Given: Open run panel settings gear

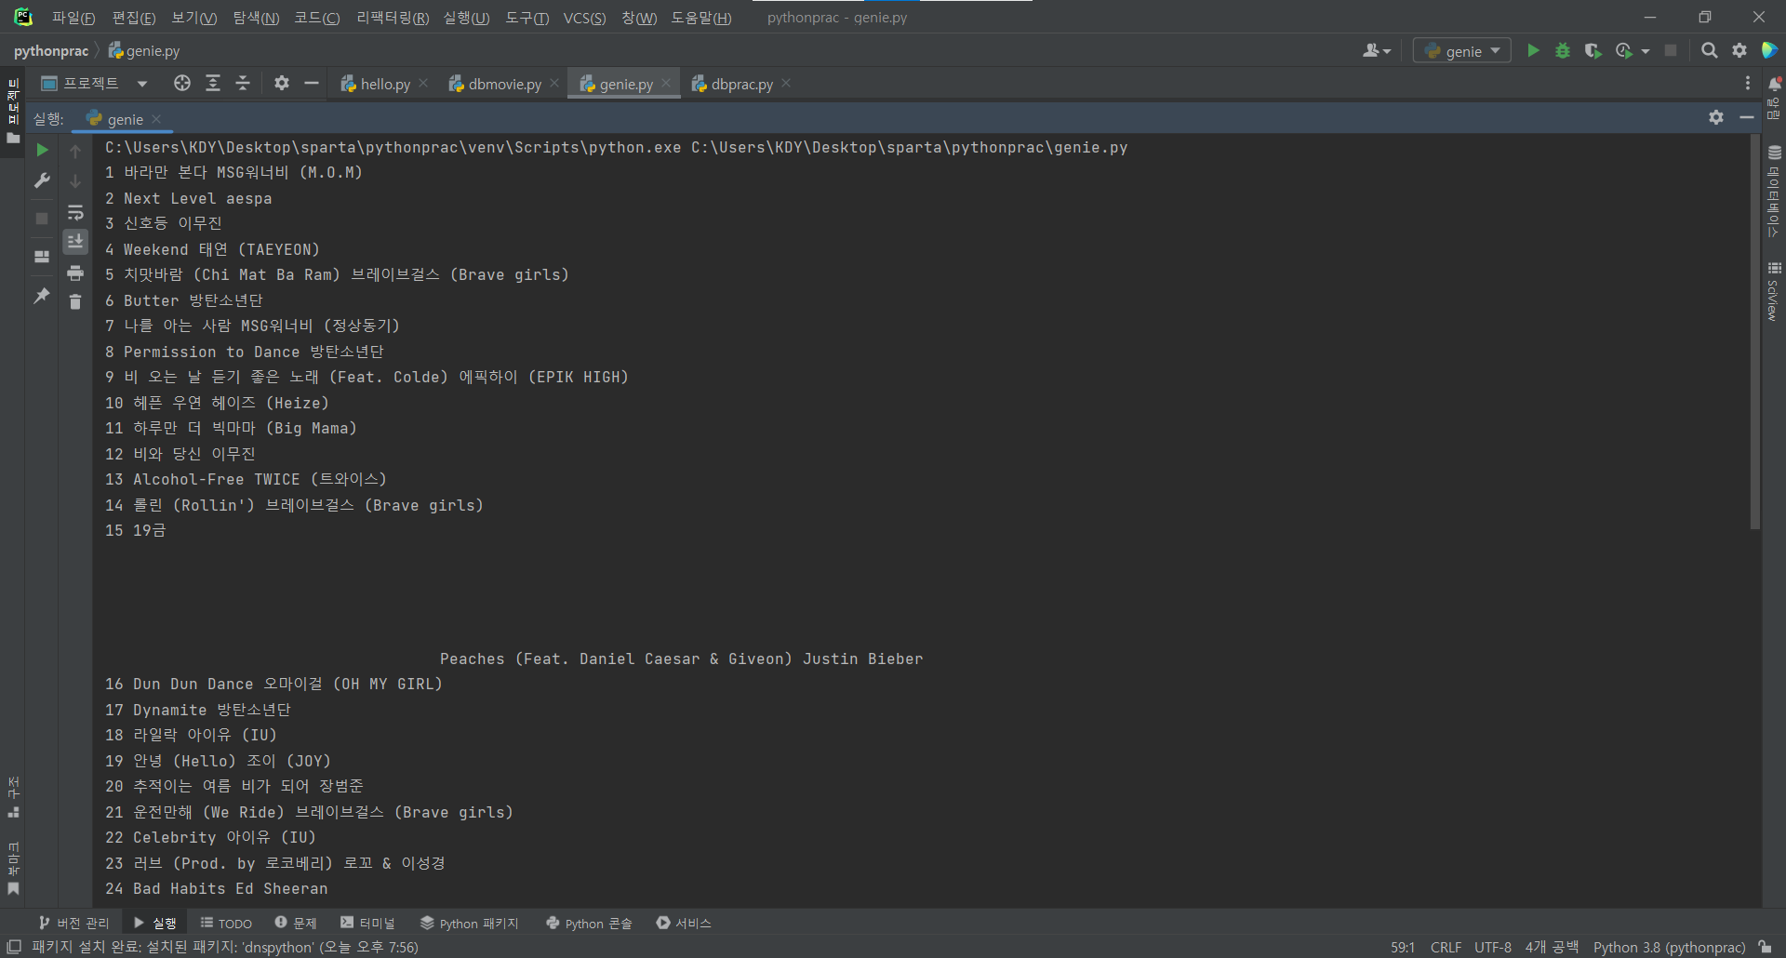Looking at the screenshot, I should (x=1716, y=117).
